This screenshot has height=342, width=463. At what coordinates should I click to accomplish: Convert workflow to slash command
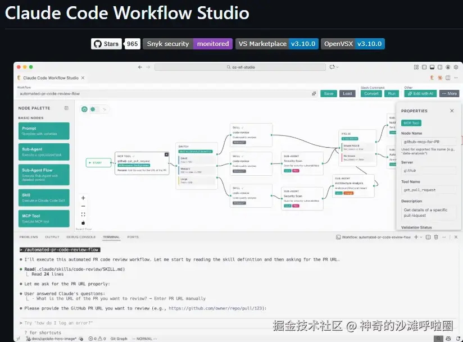pos(371,94)
